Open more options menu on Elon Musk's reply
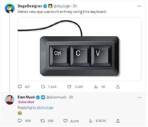 tap(139, 97)
